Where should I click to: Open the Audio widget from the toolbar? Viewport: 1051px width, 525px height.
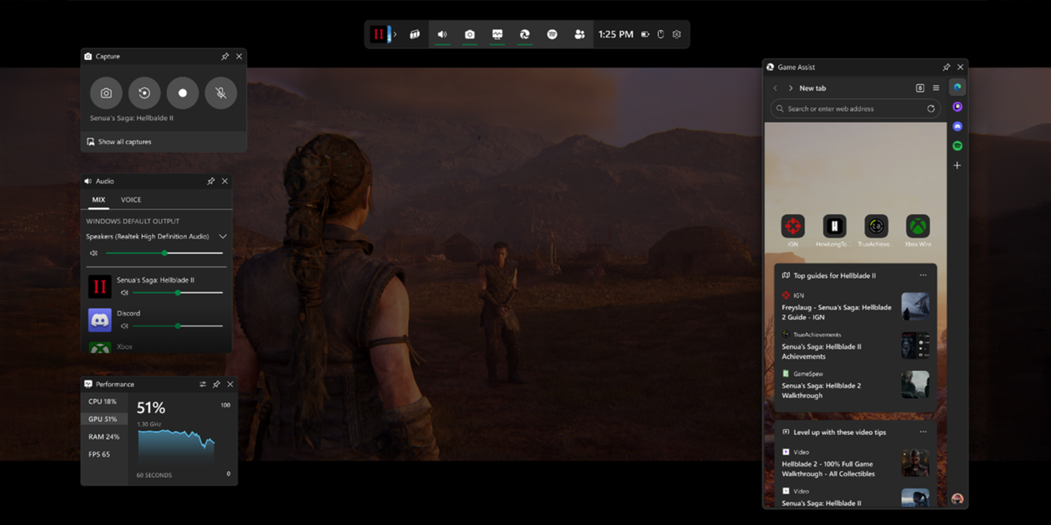[x=443, y=34]
